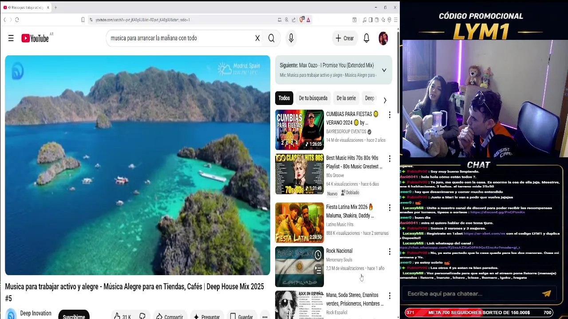
Task: Open a new browser tab
Action: click(x=55, y=8)
